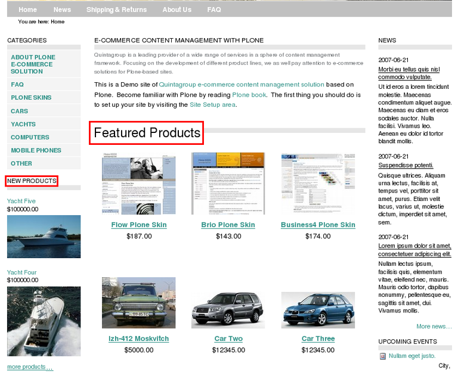Click the UPCOMING EVENTS heading
This screenshot has height=372, width=458.
click(x=407, y=342)
